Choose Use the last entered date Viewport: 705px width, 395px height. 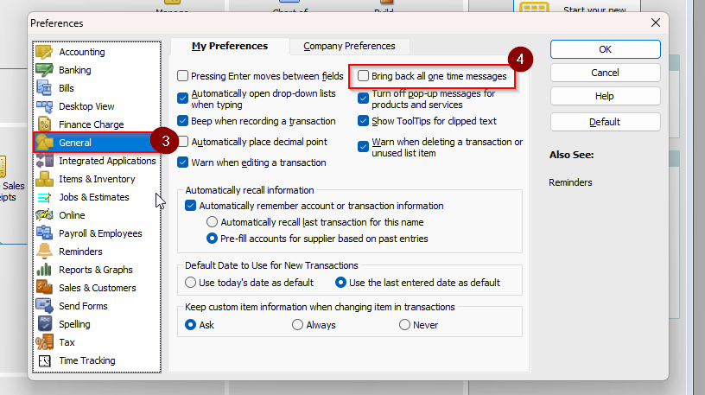340,282
